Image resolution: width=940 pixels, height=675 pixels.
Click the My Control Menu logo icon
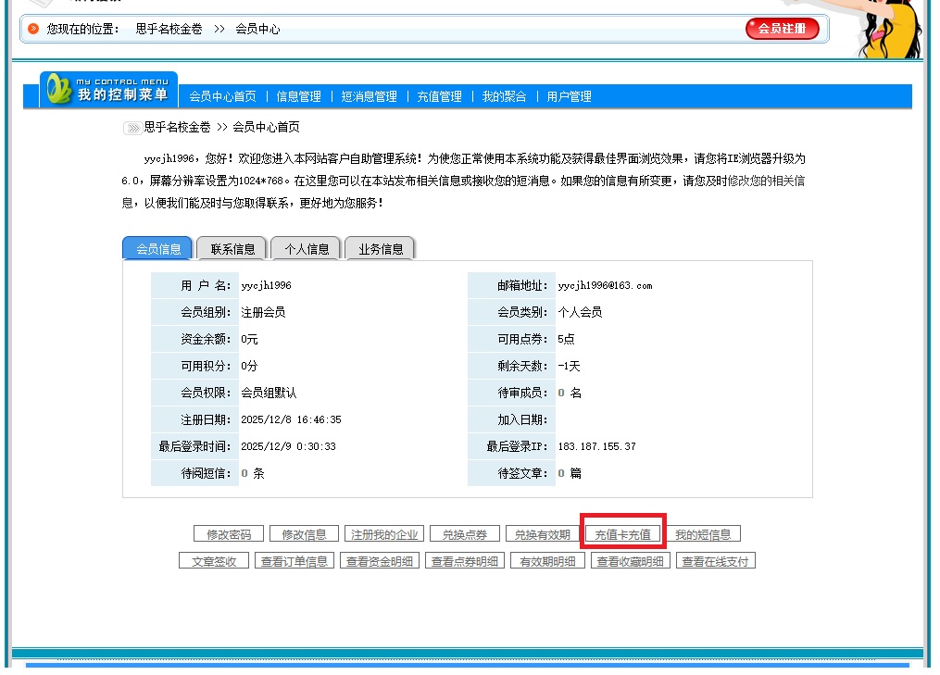coord(59,89)
